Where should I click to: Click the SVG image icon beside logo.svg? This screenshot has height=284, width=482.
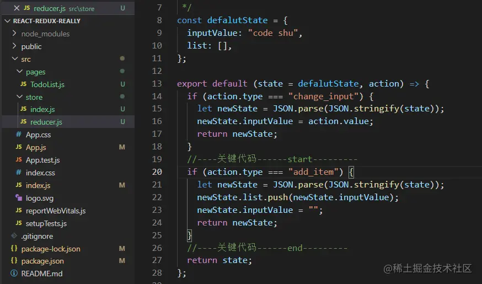point(19,197)
